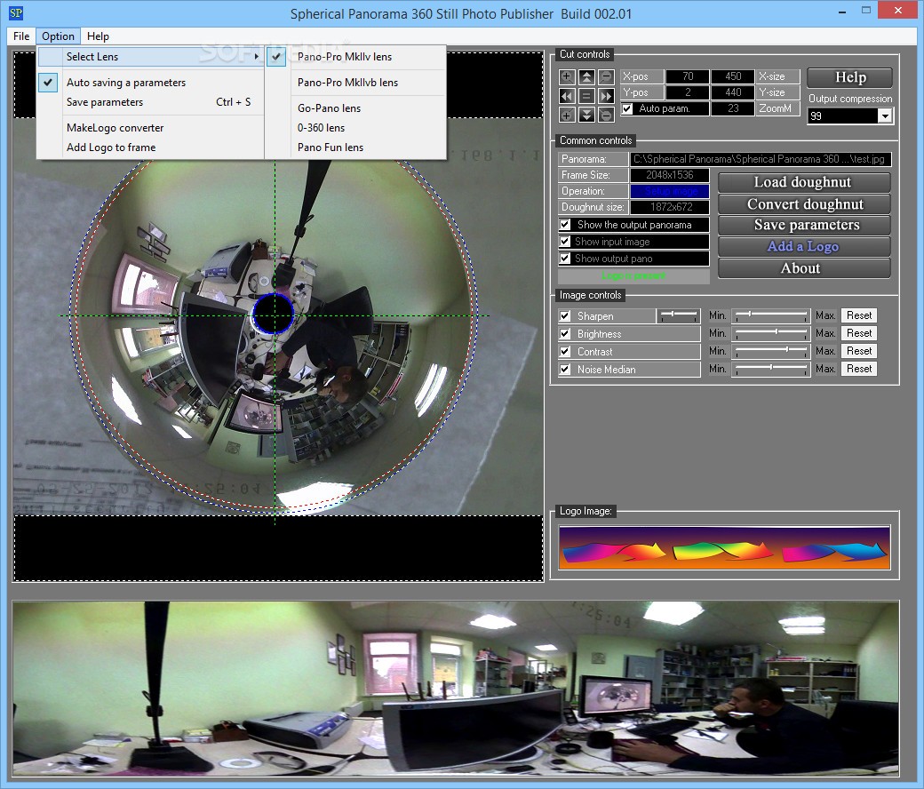This screenshot has height=789, width=924.
Task: Click the upper zoom-out magnifier in Cut controls
Action: pos(606,76)
